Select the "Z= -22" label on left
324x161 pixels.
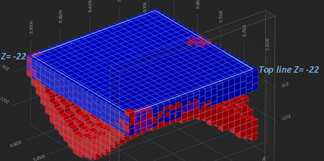tap(14, 56)
